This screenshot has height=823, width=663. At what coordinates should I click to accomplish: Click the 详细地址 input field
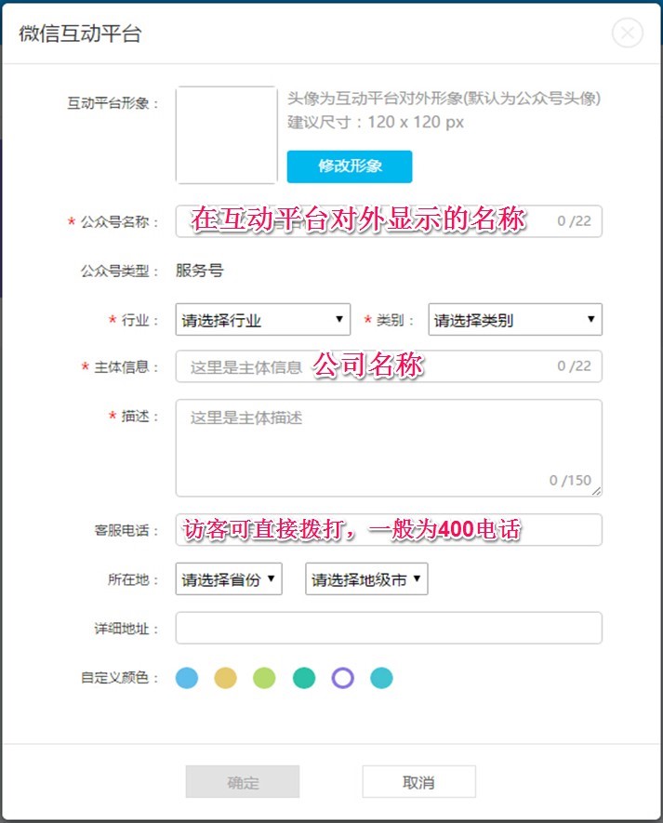pos(389,628)
